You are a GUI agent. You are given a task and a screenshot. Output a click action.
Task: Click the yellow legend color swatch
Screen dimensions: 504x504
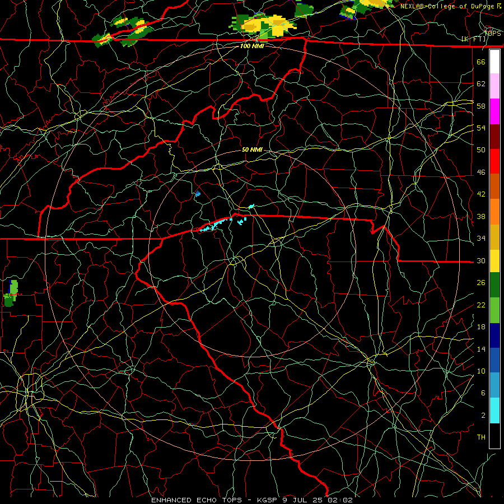494,261
